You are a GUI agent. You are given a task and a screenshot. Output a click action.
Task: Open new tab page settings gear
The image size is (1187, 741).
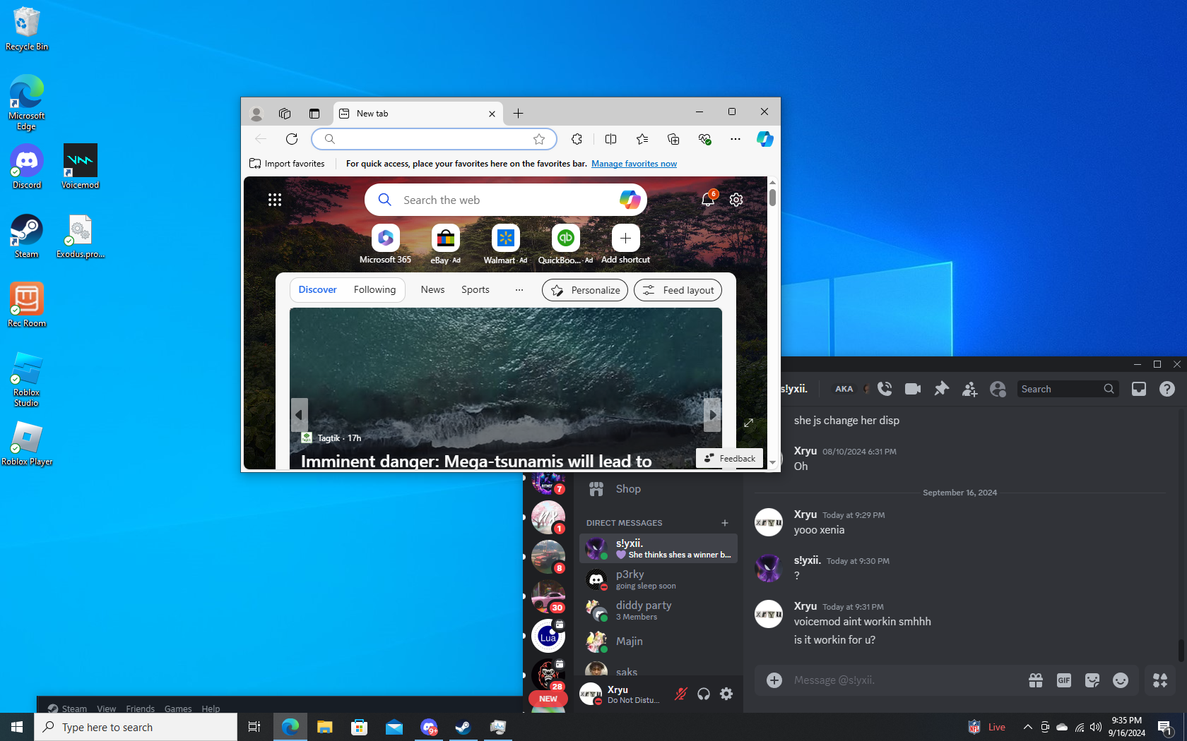click(736, 200)
